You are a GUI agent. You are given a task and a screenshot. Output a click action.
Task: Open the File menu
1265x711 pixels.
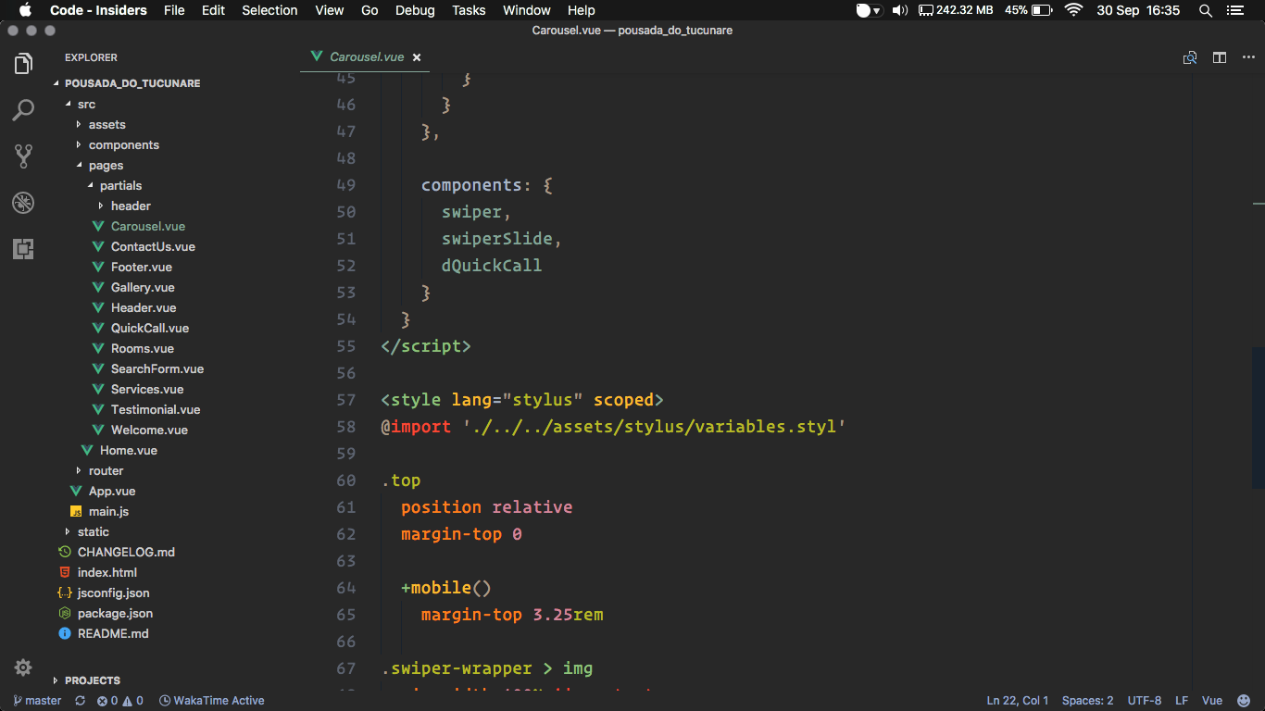pos(174,10)
